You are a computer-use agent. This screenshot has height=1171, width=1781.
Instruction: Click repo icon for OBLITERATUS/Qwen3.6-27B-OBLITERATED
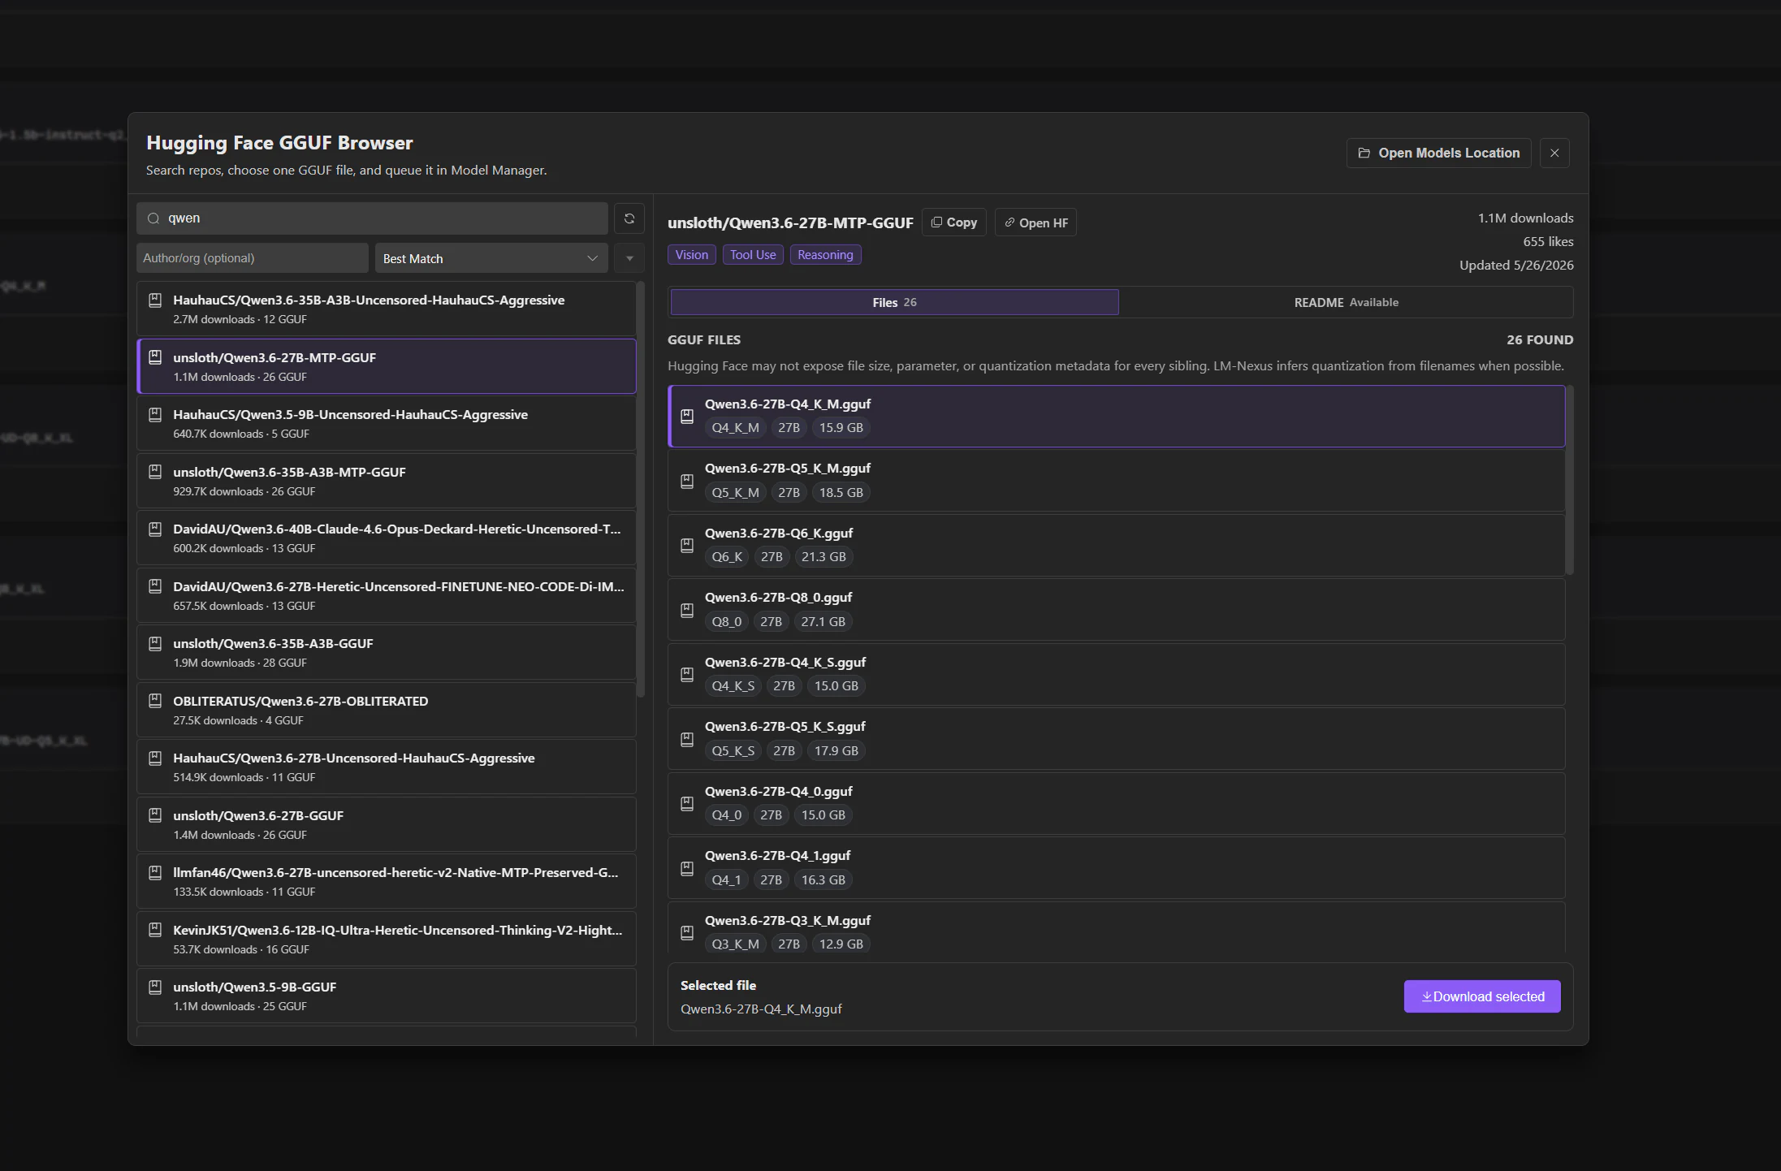click(x=155, y=701)
